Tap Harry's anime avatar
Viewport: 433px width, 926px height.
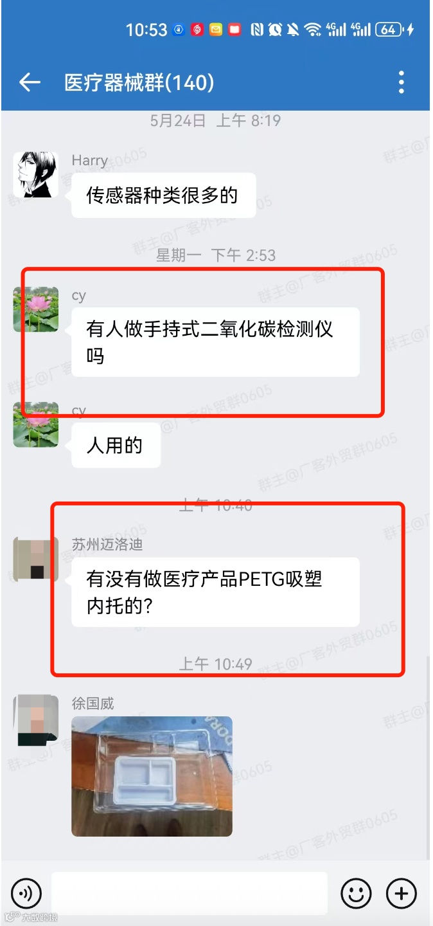coord(36,174)
